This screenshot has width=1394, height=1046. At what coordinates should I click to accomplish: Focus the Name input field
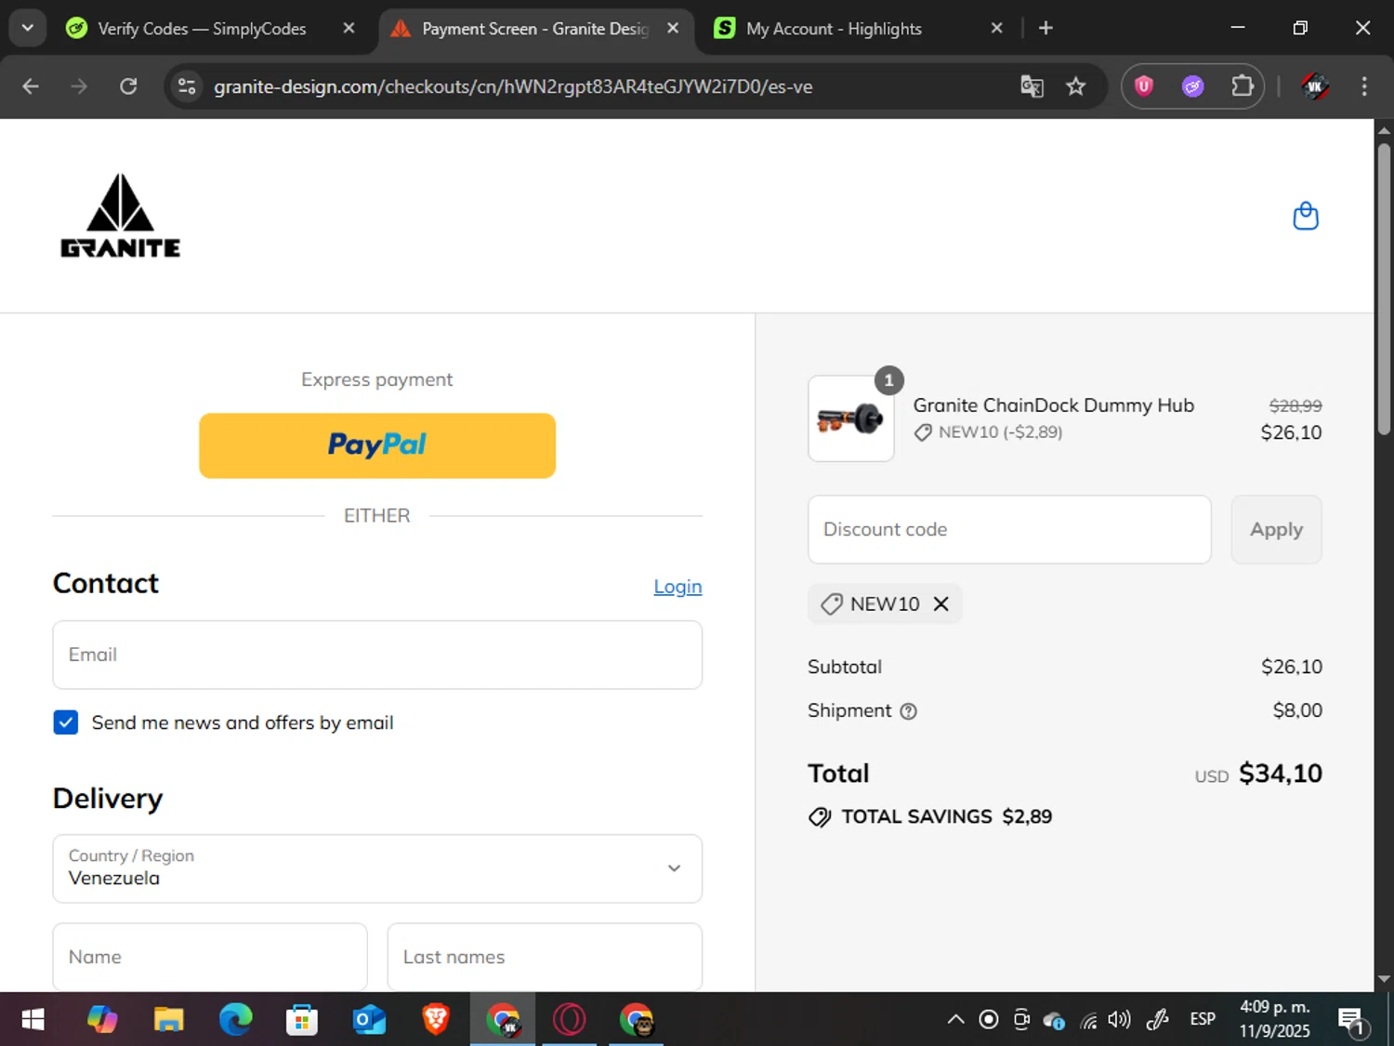coord(210,957)
